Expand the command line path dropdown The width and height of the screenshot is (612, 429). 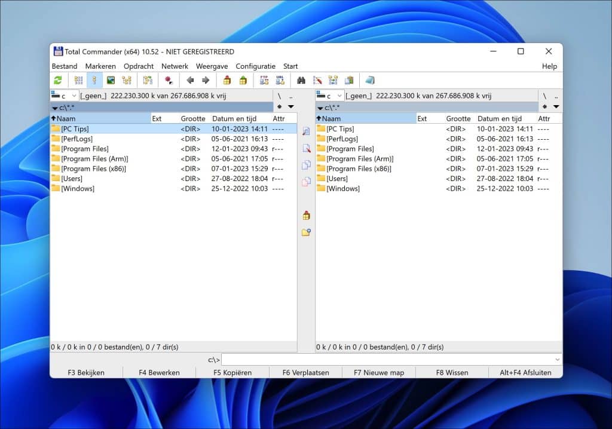pos(557,359)
